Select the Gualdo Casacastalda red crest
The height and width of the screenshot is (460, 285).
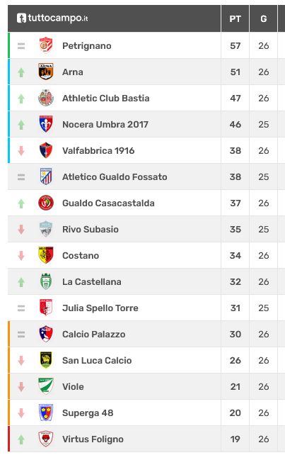click(x=46, y=203)
